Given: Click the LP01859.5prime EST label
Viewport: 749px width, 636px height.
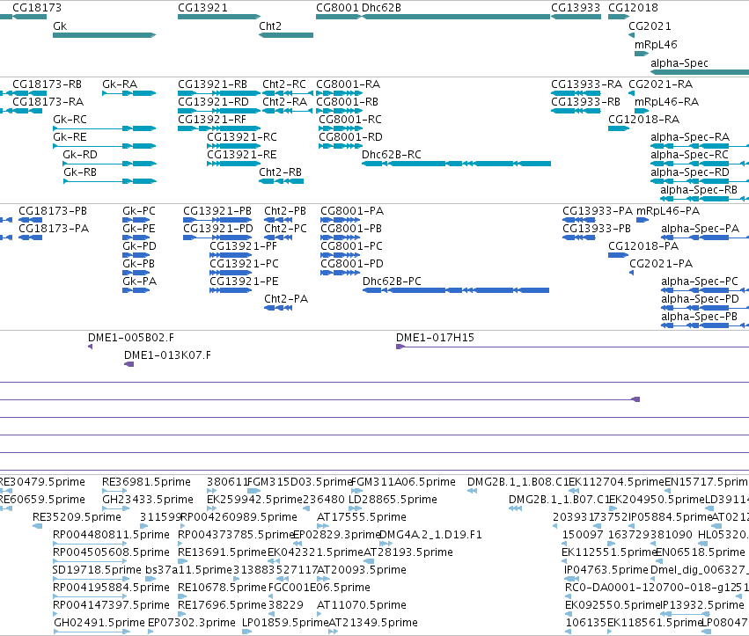Looking at the screenshot, I should tap(285, 623).
